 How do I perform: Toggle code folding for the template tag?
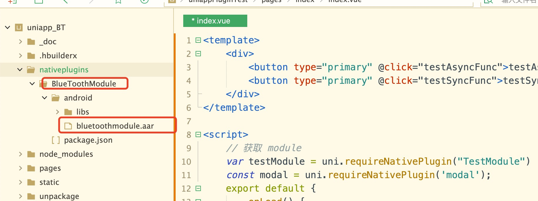pos(198,40)
